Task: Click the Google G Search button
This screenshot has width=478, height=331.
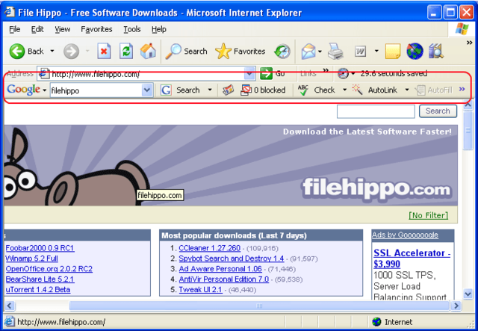Action: point(180,90)
